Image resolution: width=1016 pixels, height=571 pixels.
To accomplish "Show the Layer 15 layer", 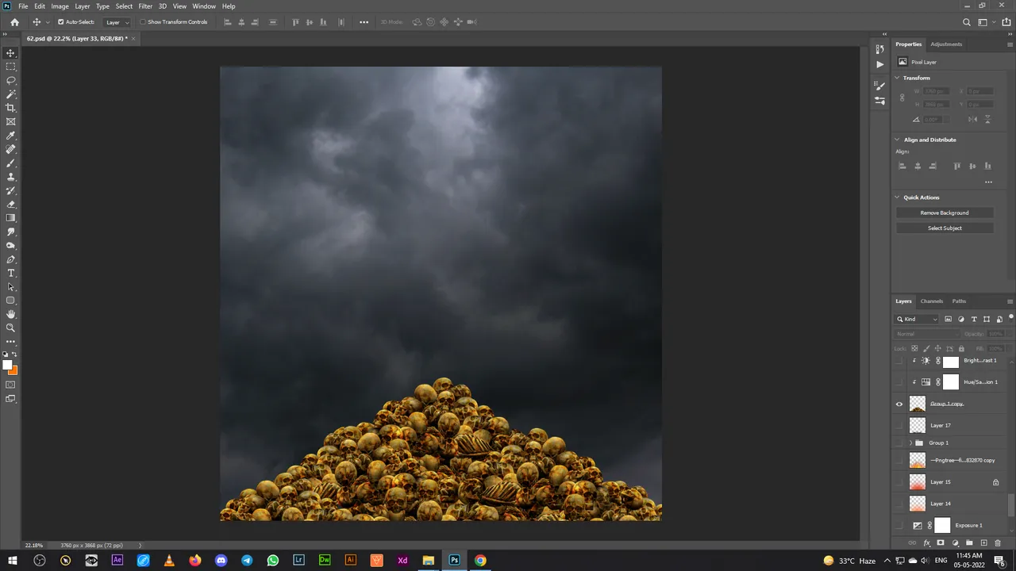I will 899,482.
